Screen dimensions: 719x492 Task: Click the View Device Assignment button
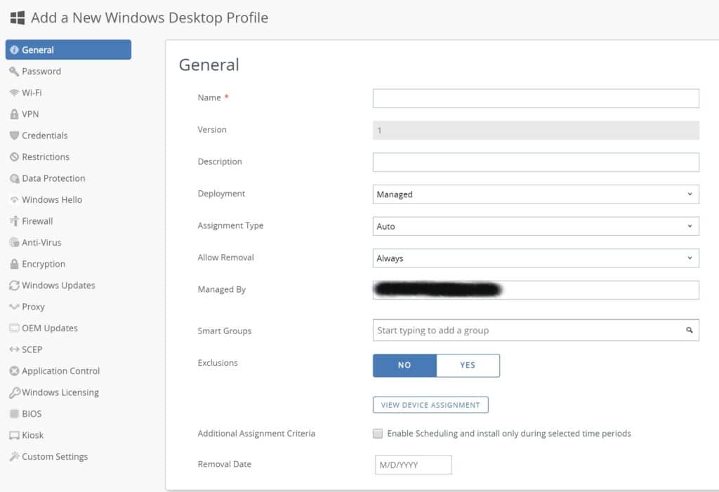pyautogui.click(x=430, y=405)
